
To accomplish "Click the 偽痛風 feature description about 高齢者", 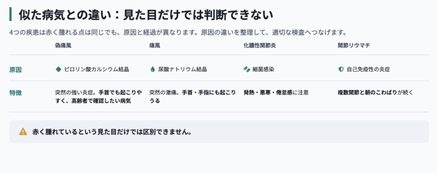I will [x=99, y=97].
